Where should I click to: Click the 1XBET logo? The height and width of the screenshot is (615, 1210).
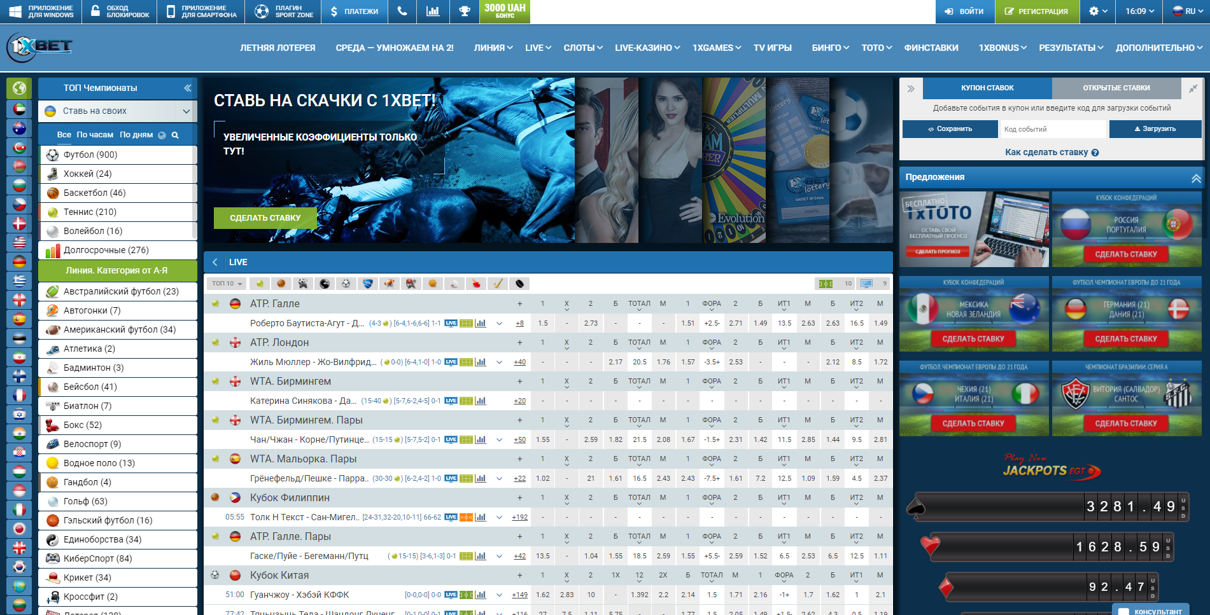[x=39, y=47]
